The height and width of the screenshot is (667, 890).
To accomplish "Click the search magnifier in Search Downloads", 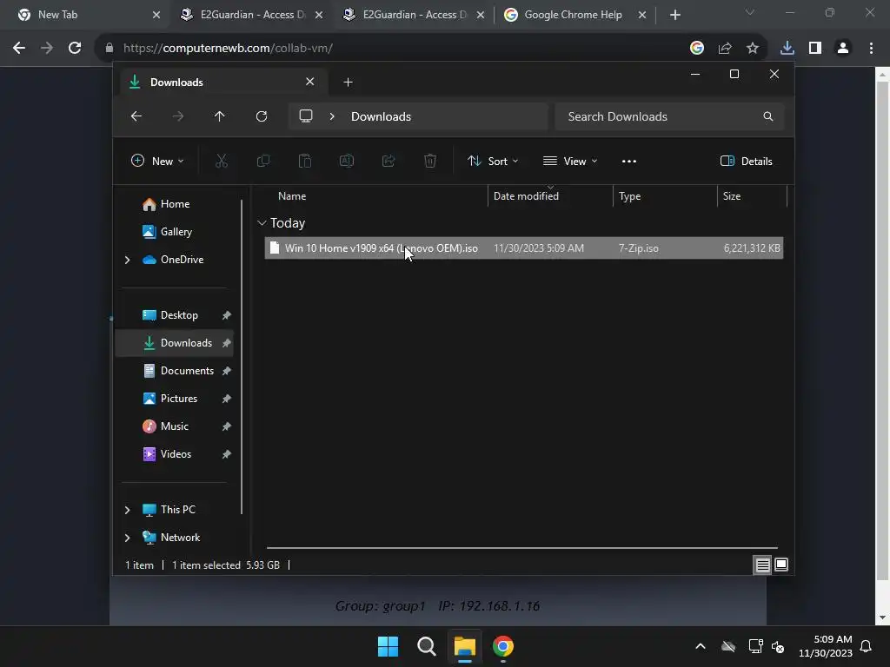I will point(768,116).
